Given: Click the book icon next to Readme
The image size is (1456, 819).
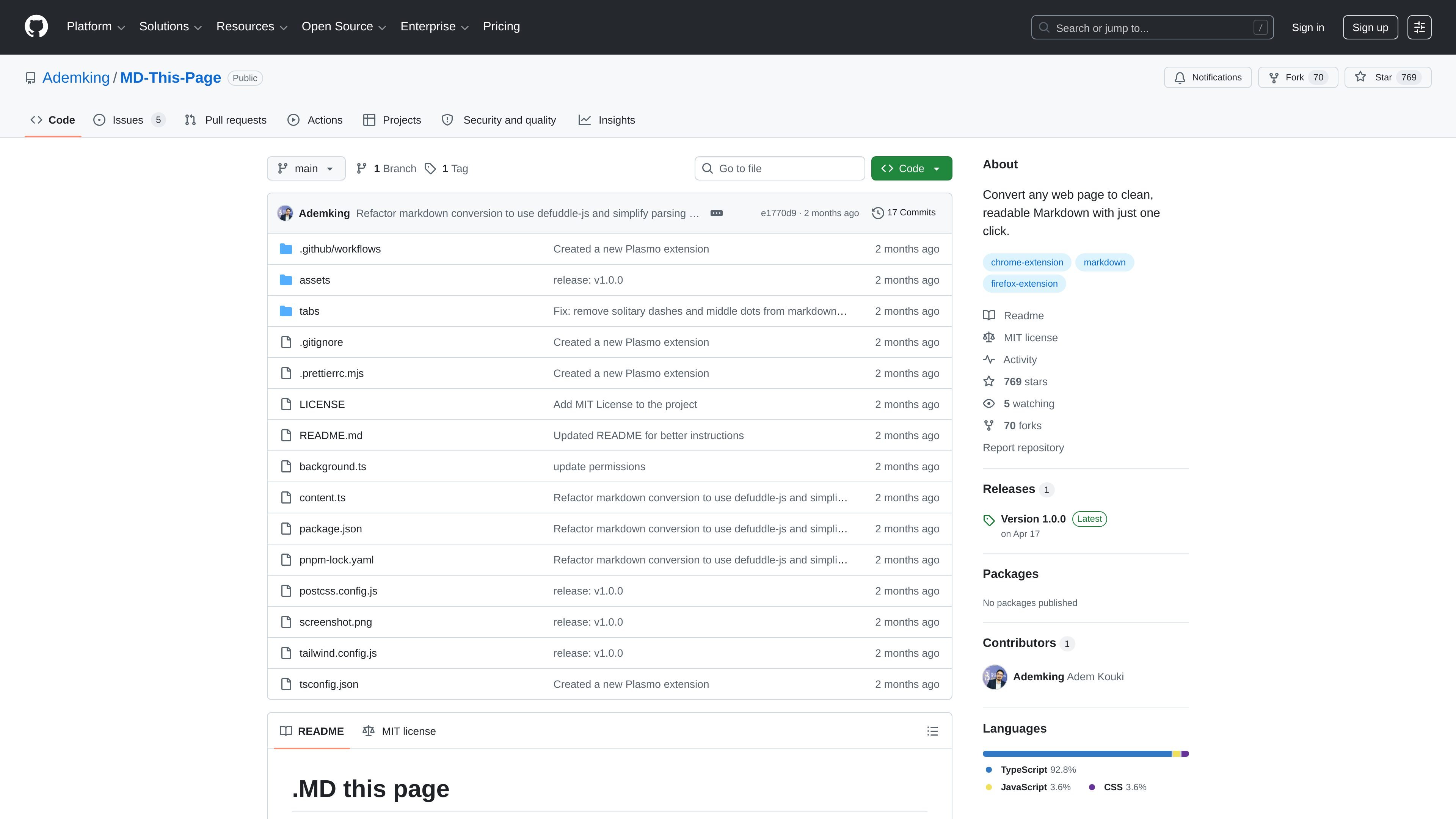Looking at the screenshot, I should pyautogui.click(x=988, y=315).
